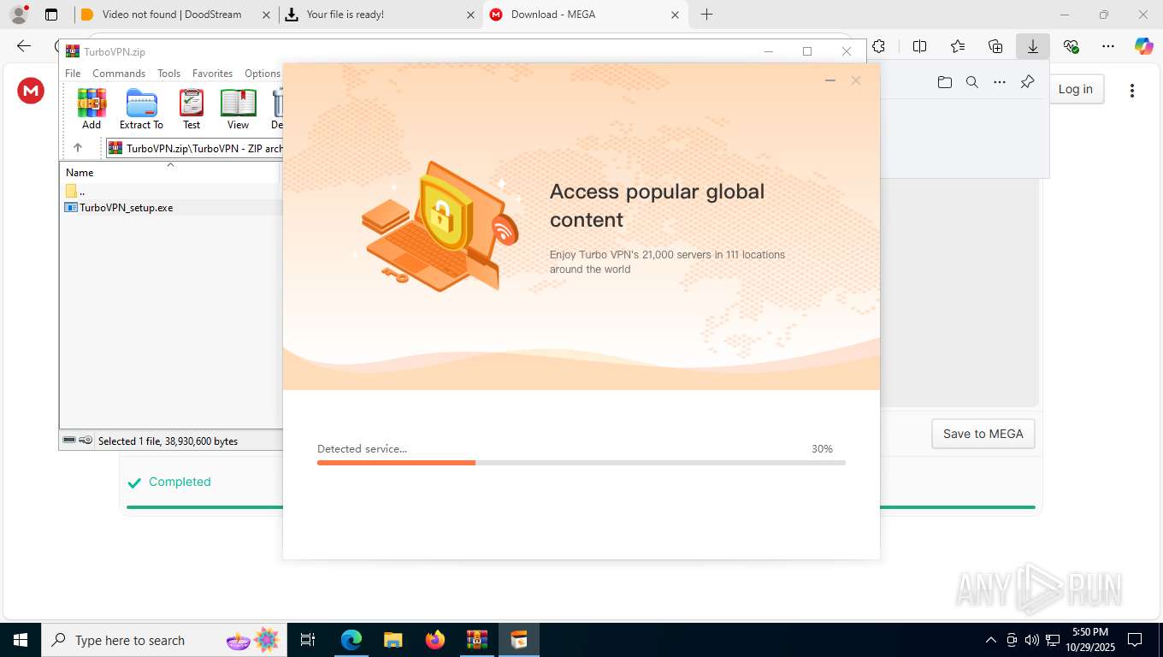Maximize the WinRAR window
1163x657 pixels.
pos(806,51)
